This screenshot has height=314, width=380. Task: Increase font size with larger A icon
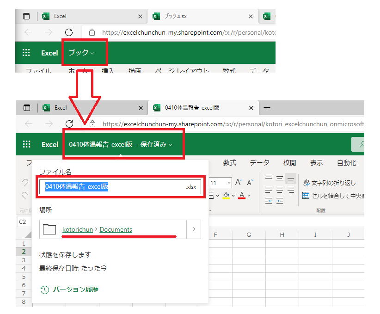[239, 182]
